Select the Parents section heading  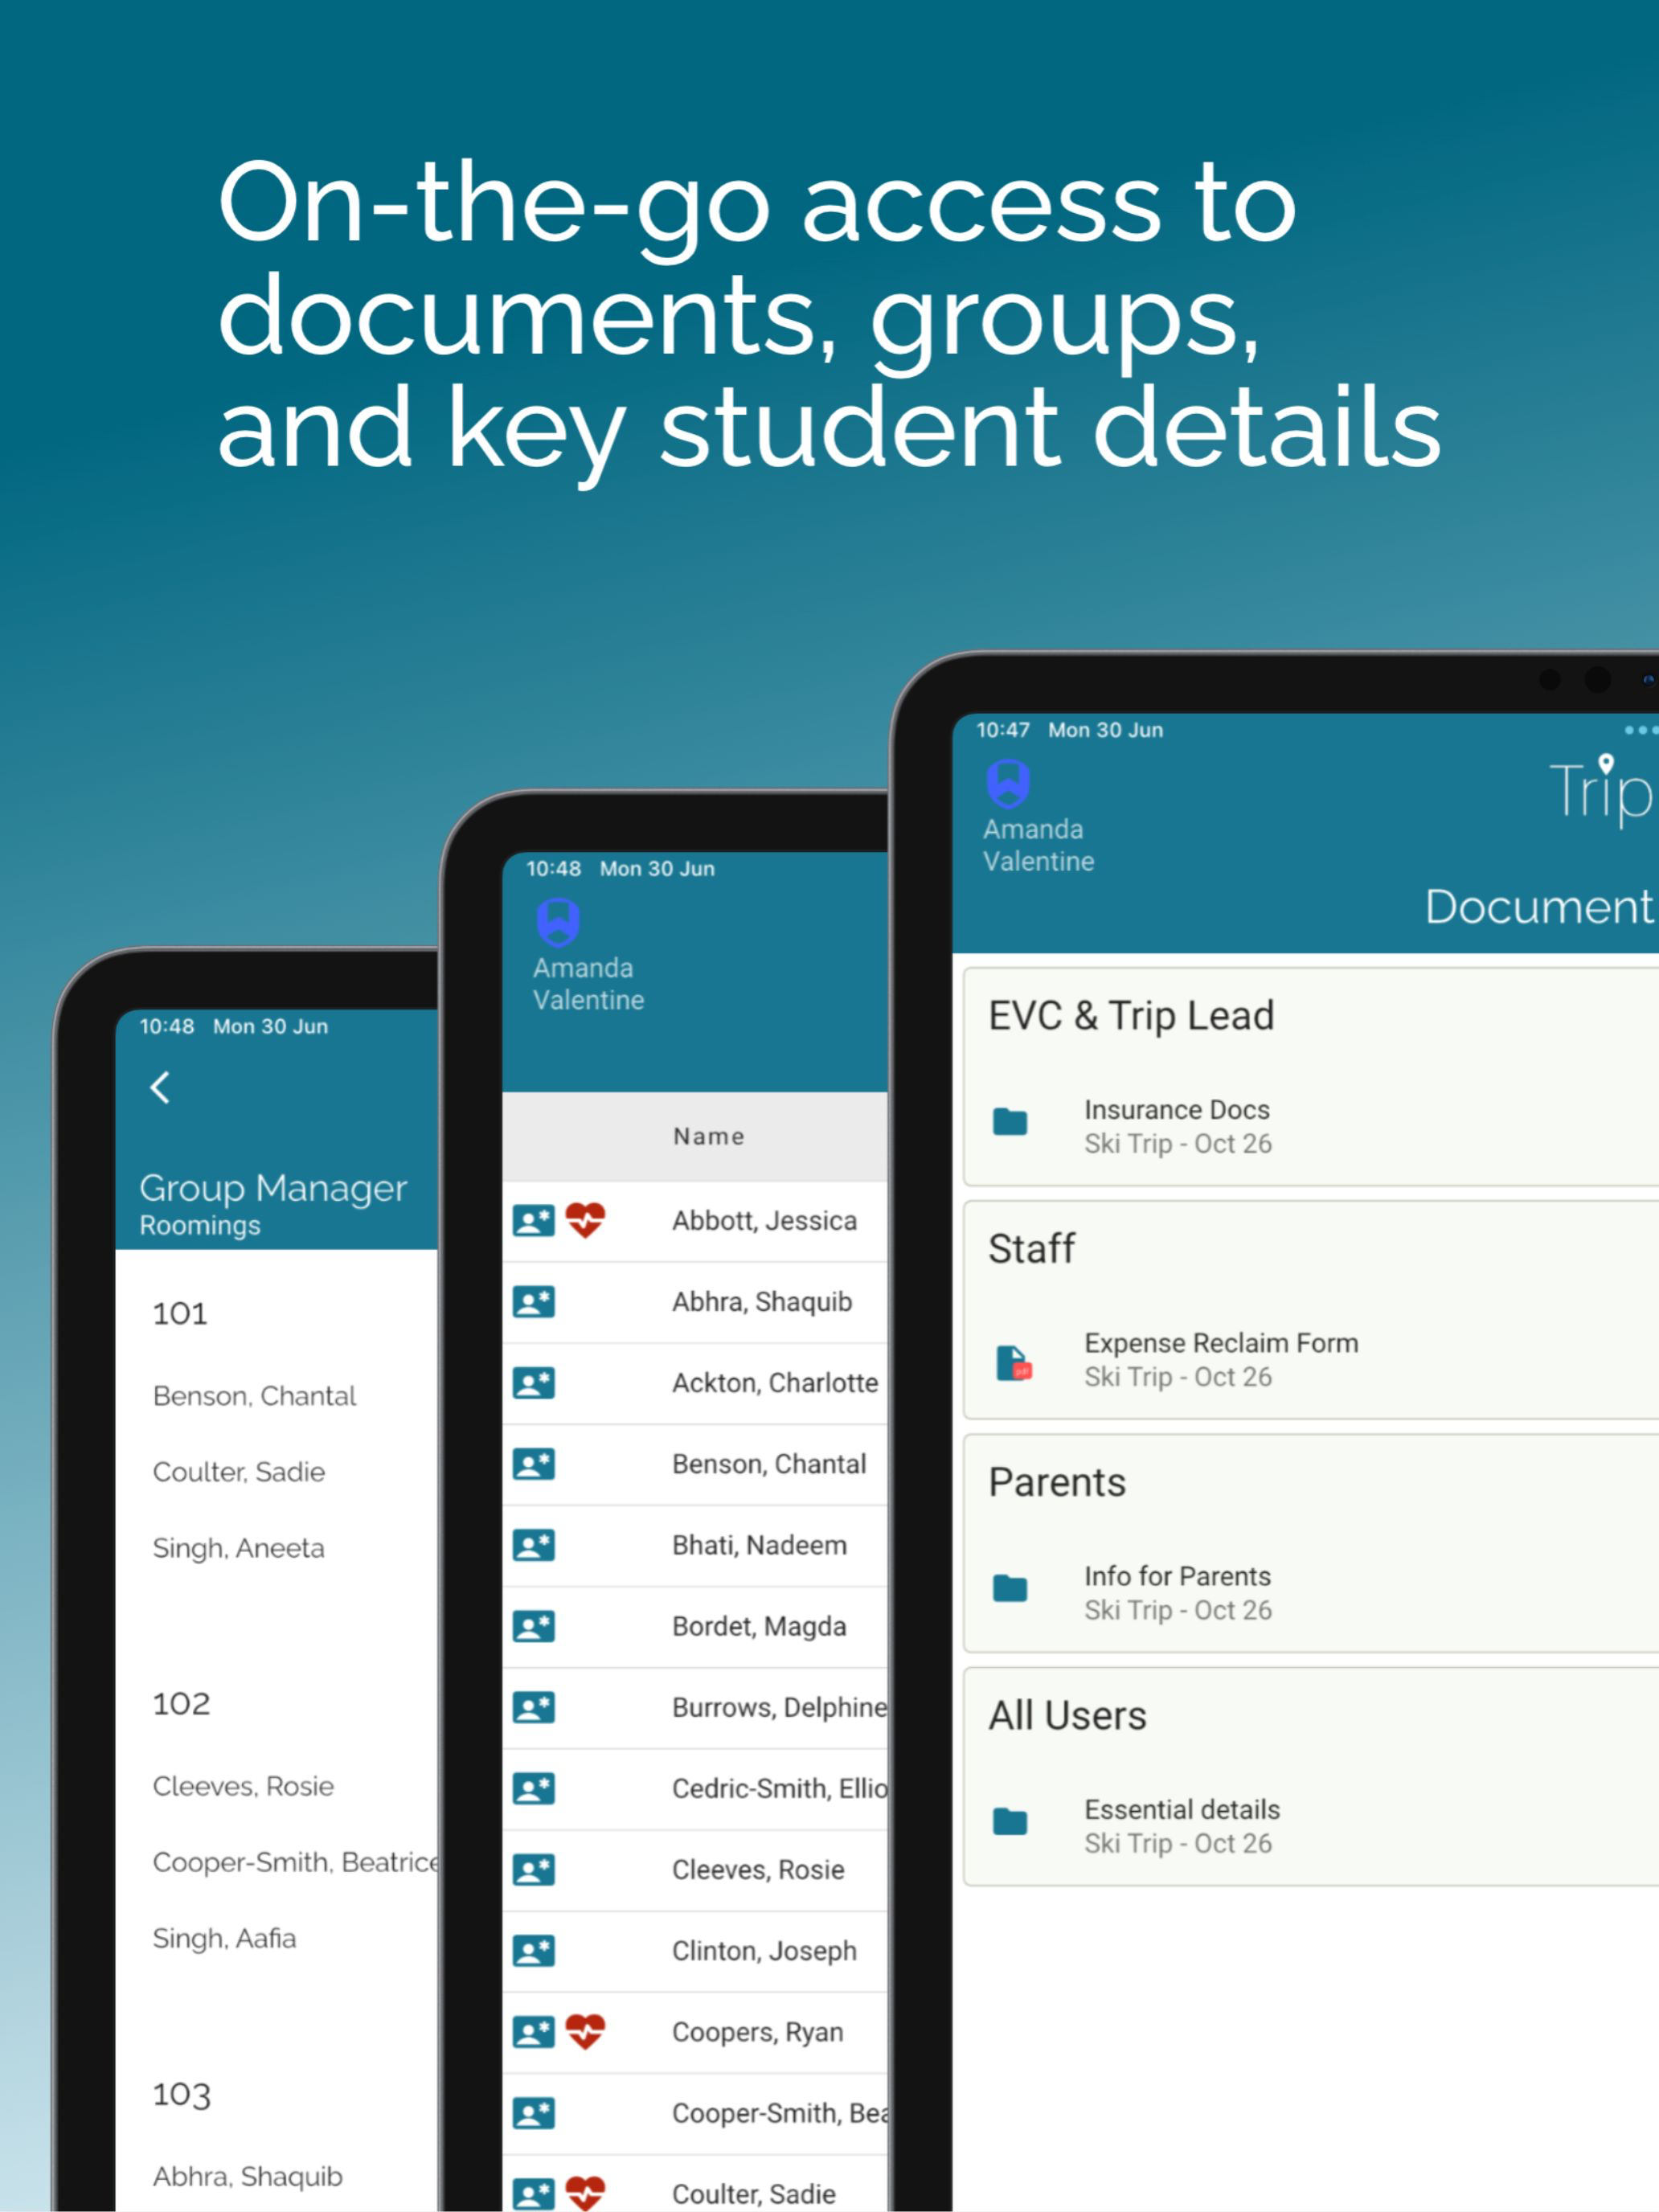pyautogui.click(x=1057, y=1482)
